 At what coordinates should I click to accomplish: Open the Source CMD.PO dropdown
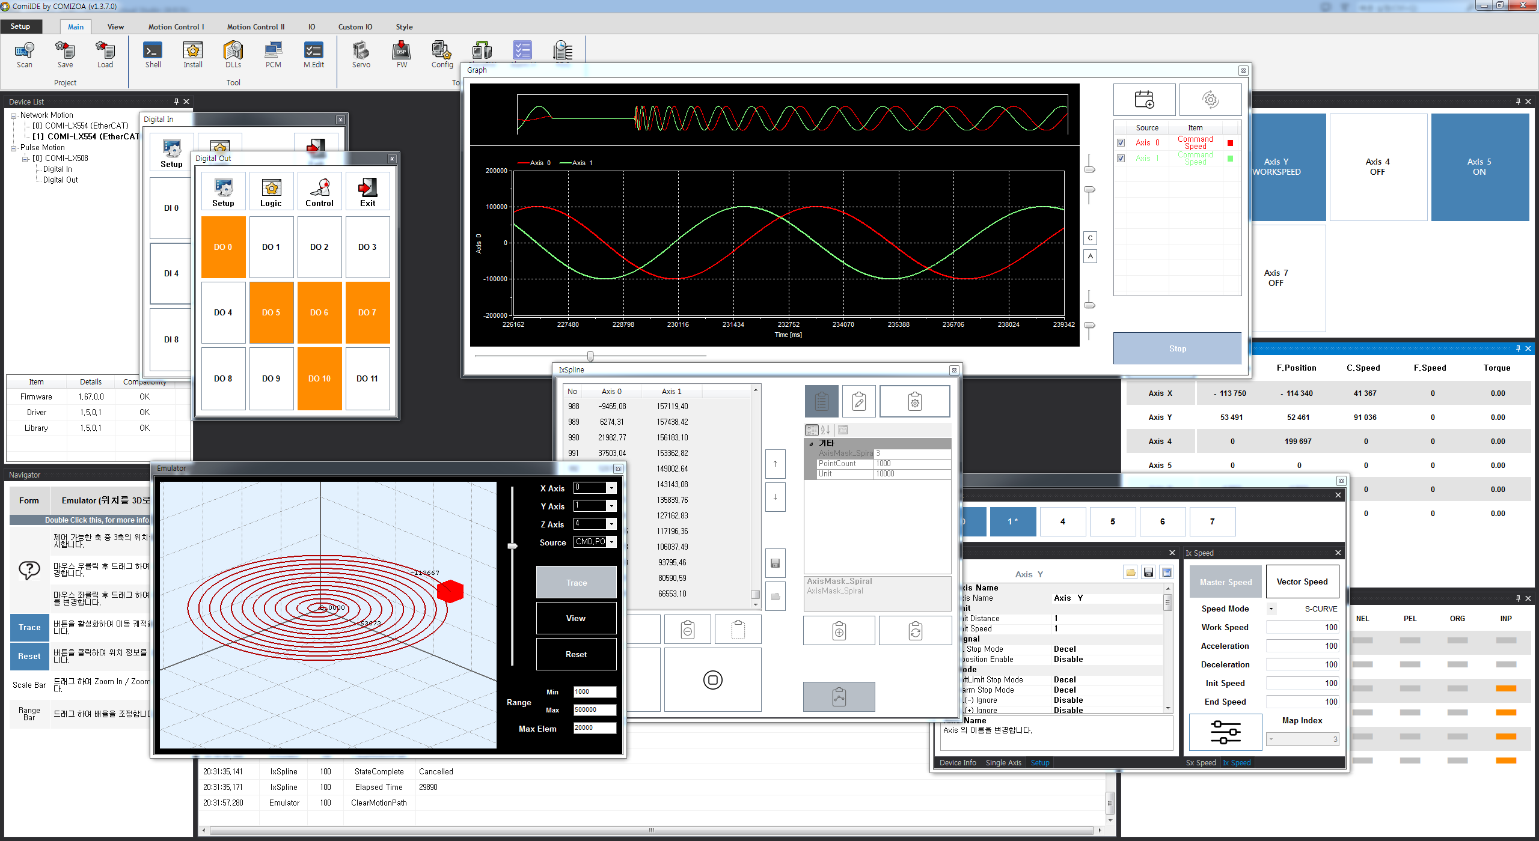pyautogui.click(x=611, y=542)
